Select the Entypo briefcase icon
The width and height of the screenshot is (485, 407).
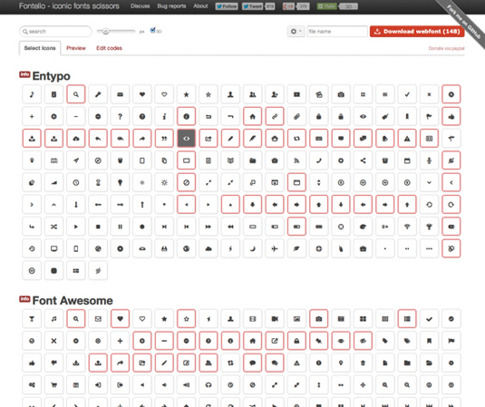coord(363,248)
